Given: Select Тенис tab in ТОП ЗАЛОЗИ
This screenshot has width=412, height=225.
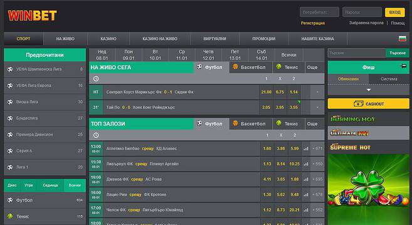Looking at the screenshot, I should [x=288, y=124].
